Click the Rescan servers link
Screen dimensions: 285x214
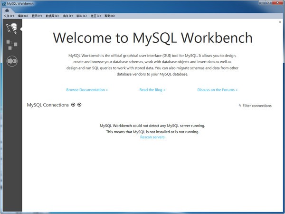tap(152, 137)
